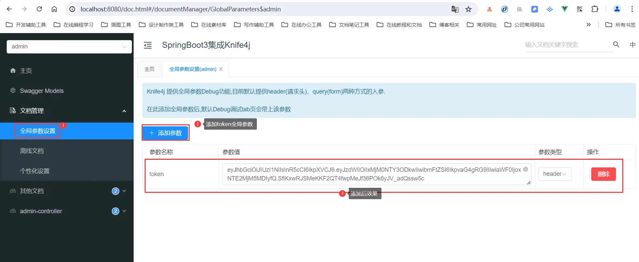Open the header parameter type dropdown
The width and height of the screenshot is (639, 262).
[555, 174]
